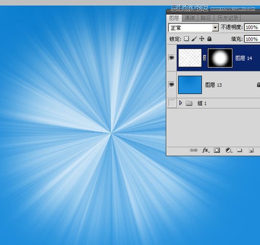Click the 填充 fill value field
The image size is (260, 245).
coord(252,39)
